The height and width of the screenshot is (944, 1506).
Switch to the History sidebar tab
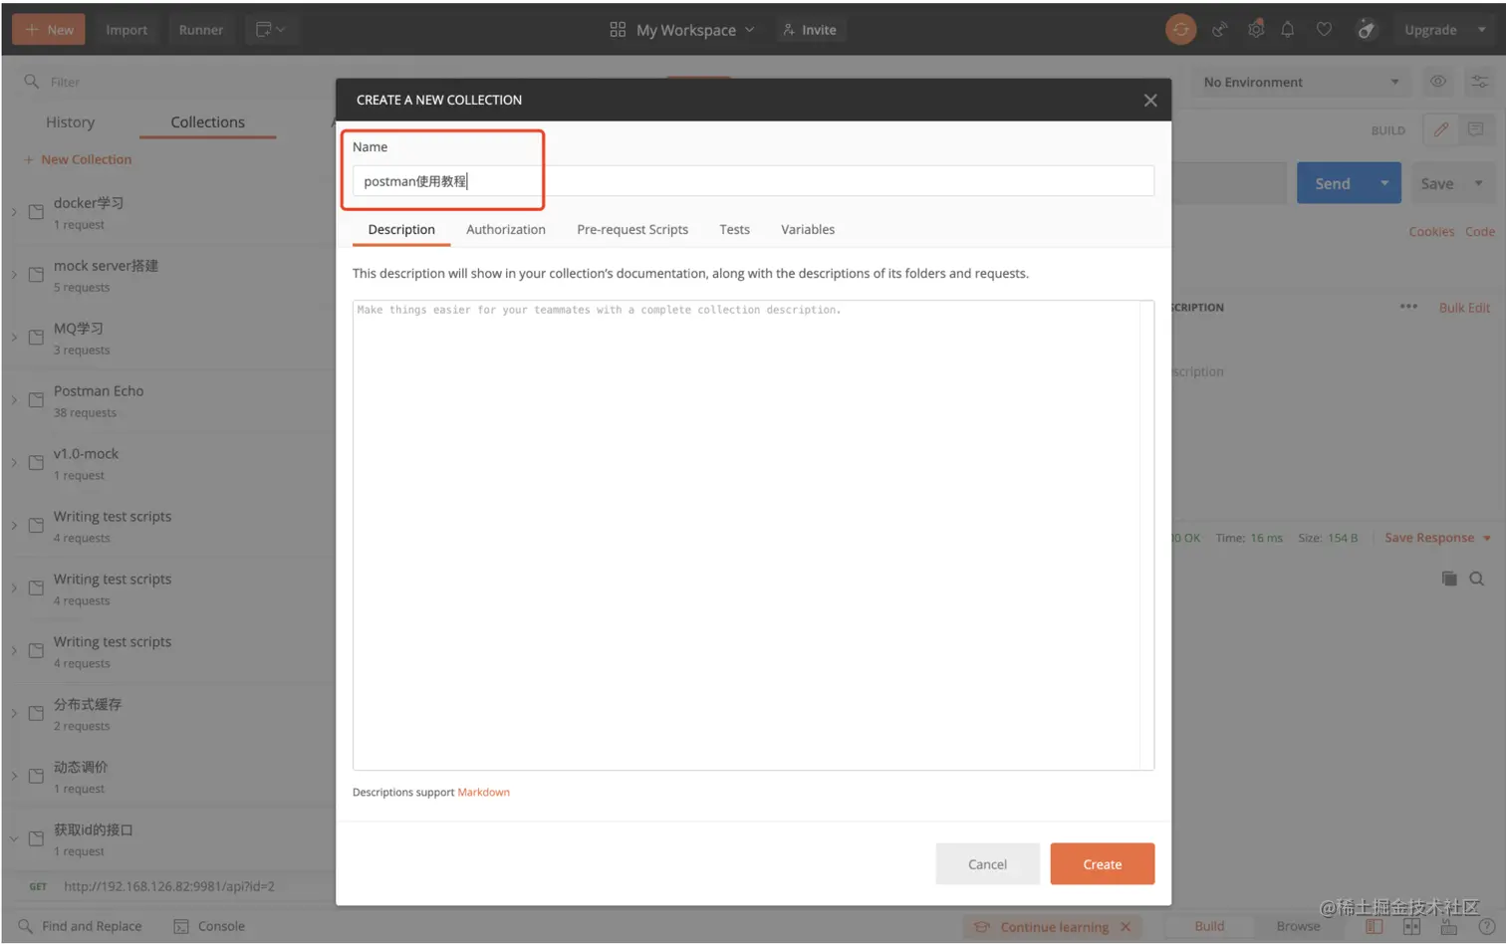(x=70, y=121)
